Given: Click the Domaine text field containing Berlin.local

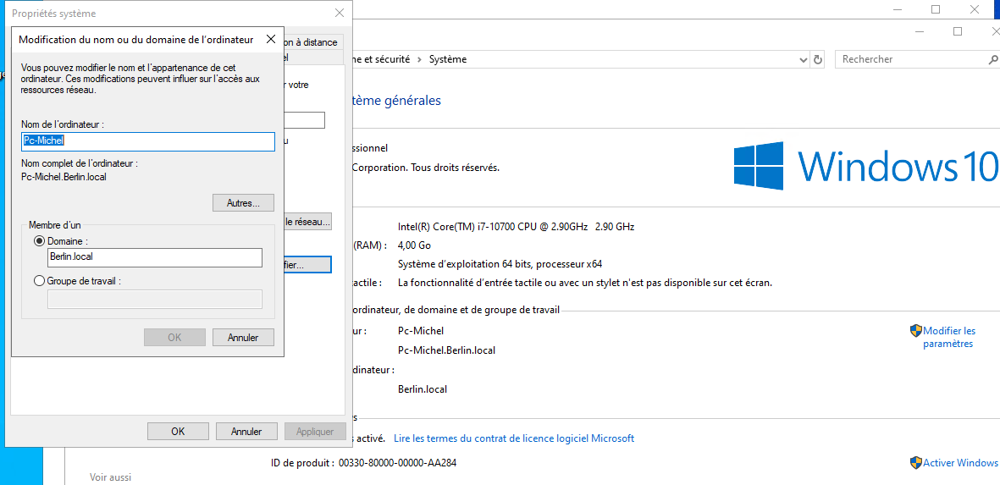Looking at the screenshot, I should click(x=154, y=258).
